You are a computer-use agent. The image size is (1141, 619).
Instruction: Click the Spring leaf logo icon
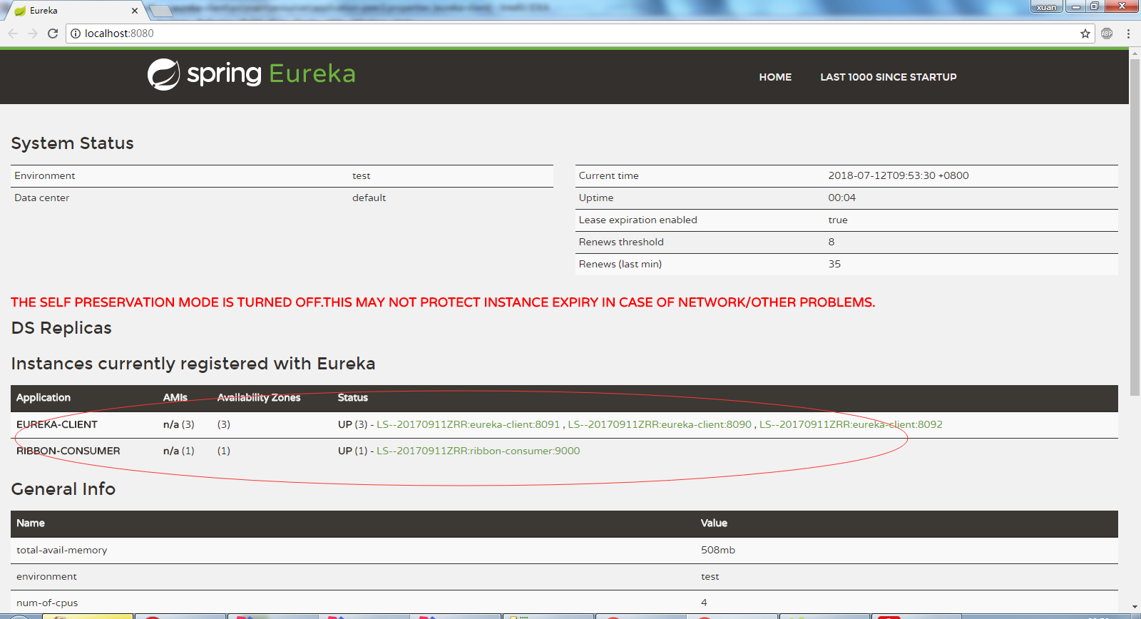tap(163, 74)
